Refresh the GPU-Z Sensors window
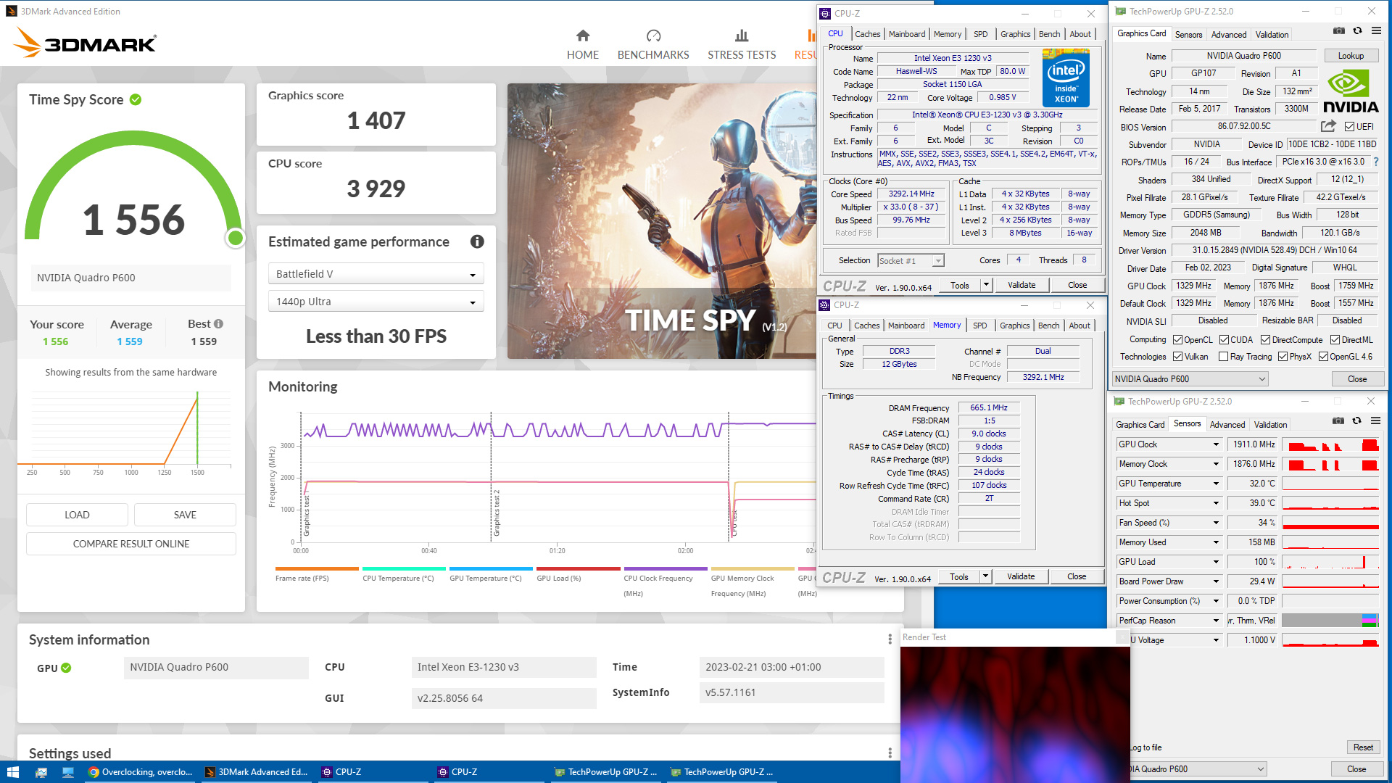Viewport: 1392px width, 783px height. click(1356, 420)
